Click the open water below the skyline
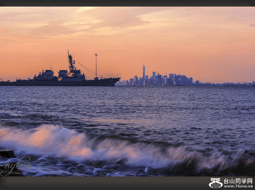This screenshot has height=190, width=255. 161,100
